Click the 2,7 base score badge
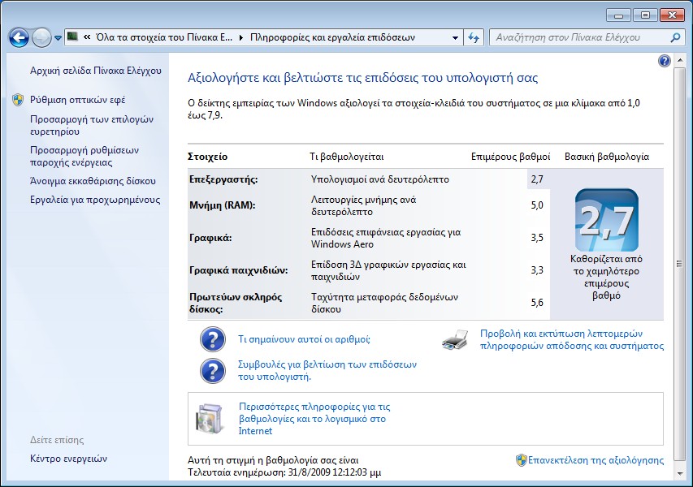Screen dimensions: 693x487 point(606,220)
